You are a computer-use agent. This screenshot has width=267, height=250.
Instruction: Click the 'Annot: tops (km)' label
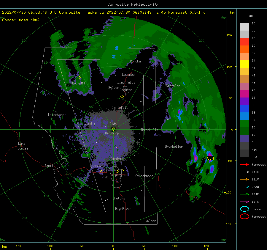pyautogui.click(x=21, y=20)
